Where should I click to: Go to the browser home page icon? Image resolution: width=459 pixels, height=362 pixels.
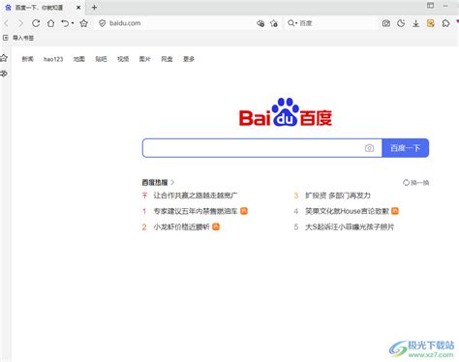click(x=51, y=23)
